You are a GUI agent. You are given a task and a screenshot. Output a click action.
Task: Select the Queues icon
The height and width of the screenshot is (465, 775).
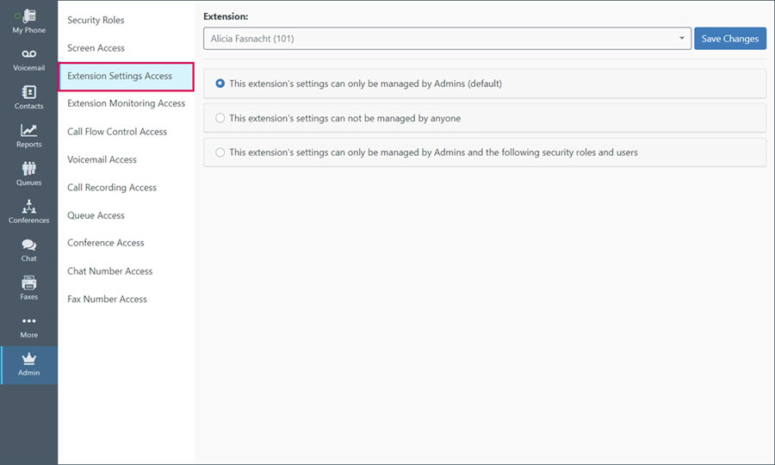(x=28, y=169)
